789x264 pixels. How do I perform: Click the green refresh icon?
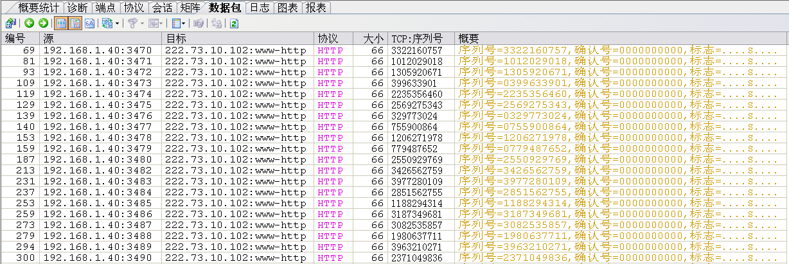click(234, 23)
